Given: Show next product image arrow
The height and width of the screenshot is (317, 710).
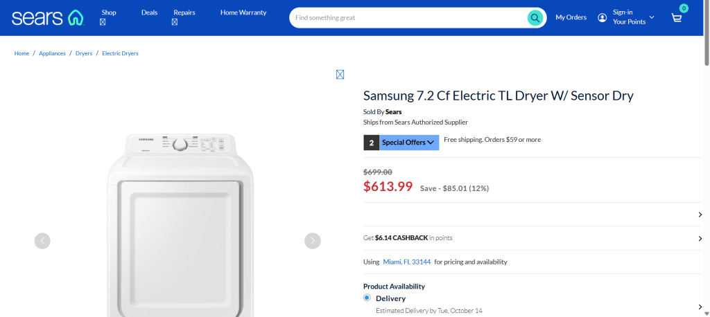Looking at the screenshot, I should (x=313, y=240).
